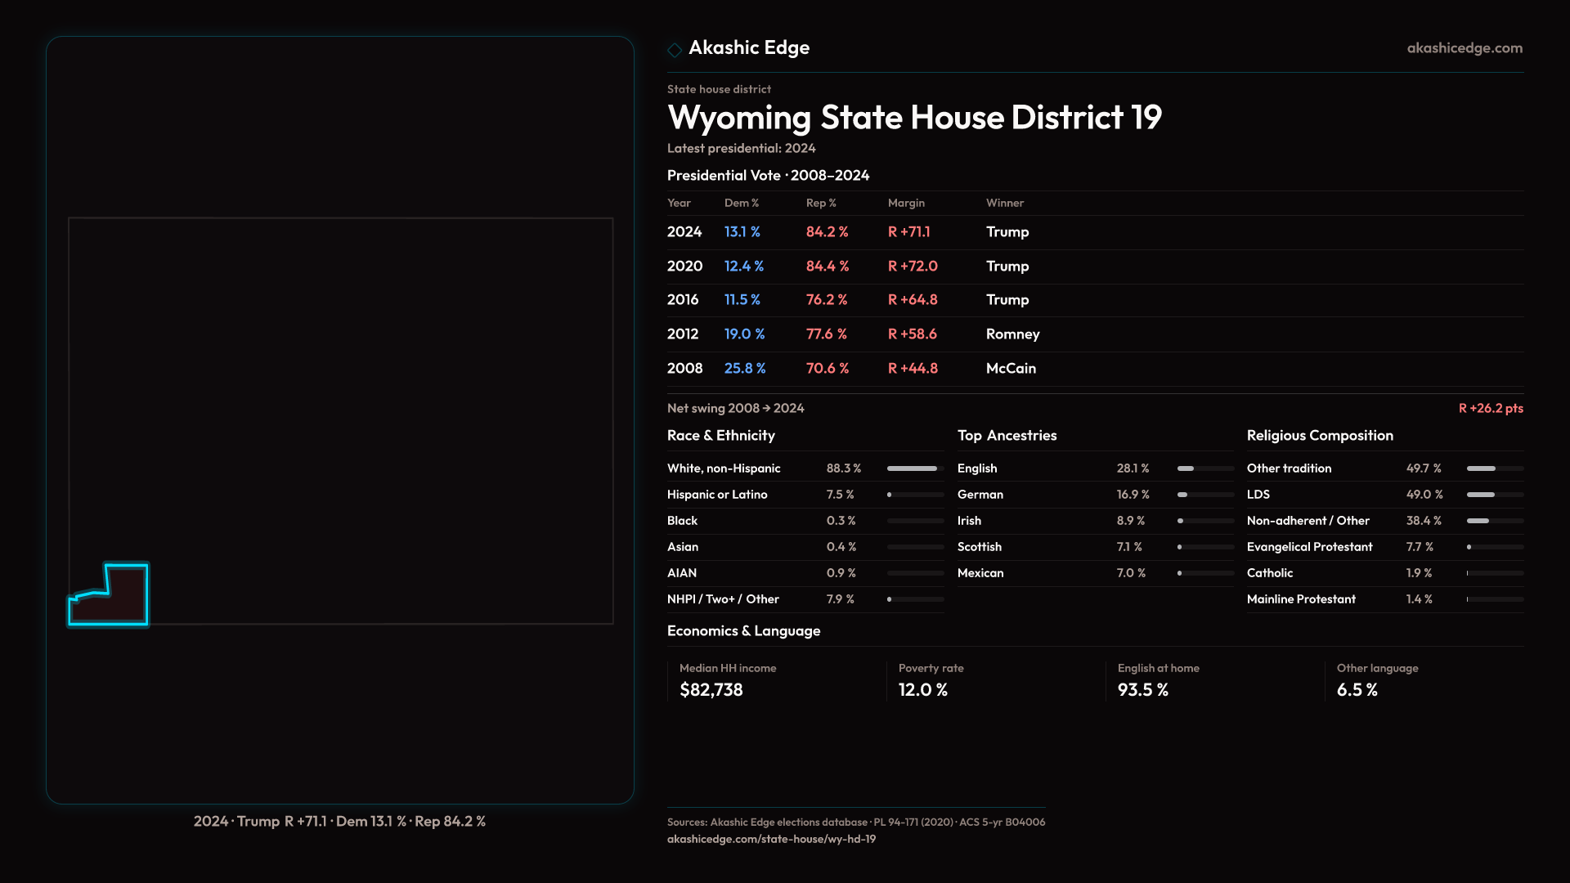Image resolution: width=1570 pixels, height=883 pixels.
Task: Click the White, non-Hispanic percentage bar
Action: (x=914, y=468)
